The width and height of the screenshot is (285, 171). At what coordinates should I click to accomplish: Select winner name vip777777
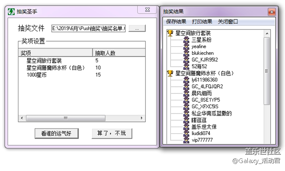[202, 140]
